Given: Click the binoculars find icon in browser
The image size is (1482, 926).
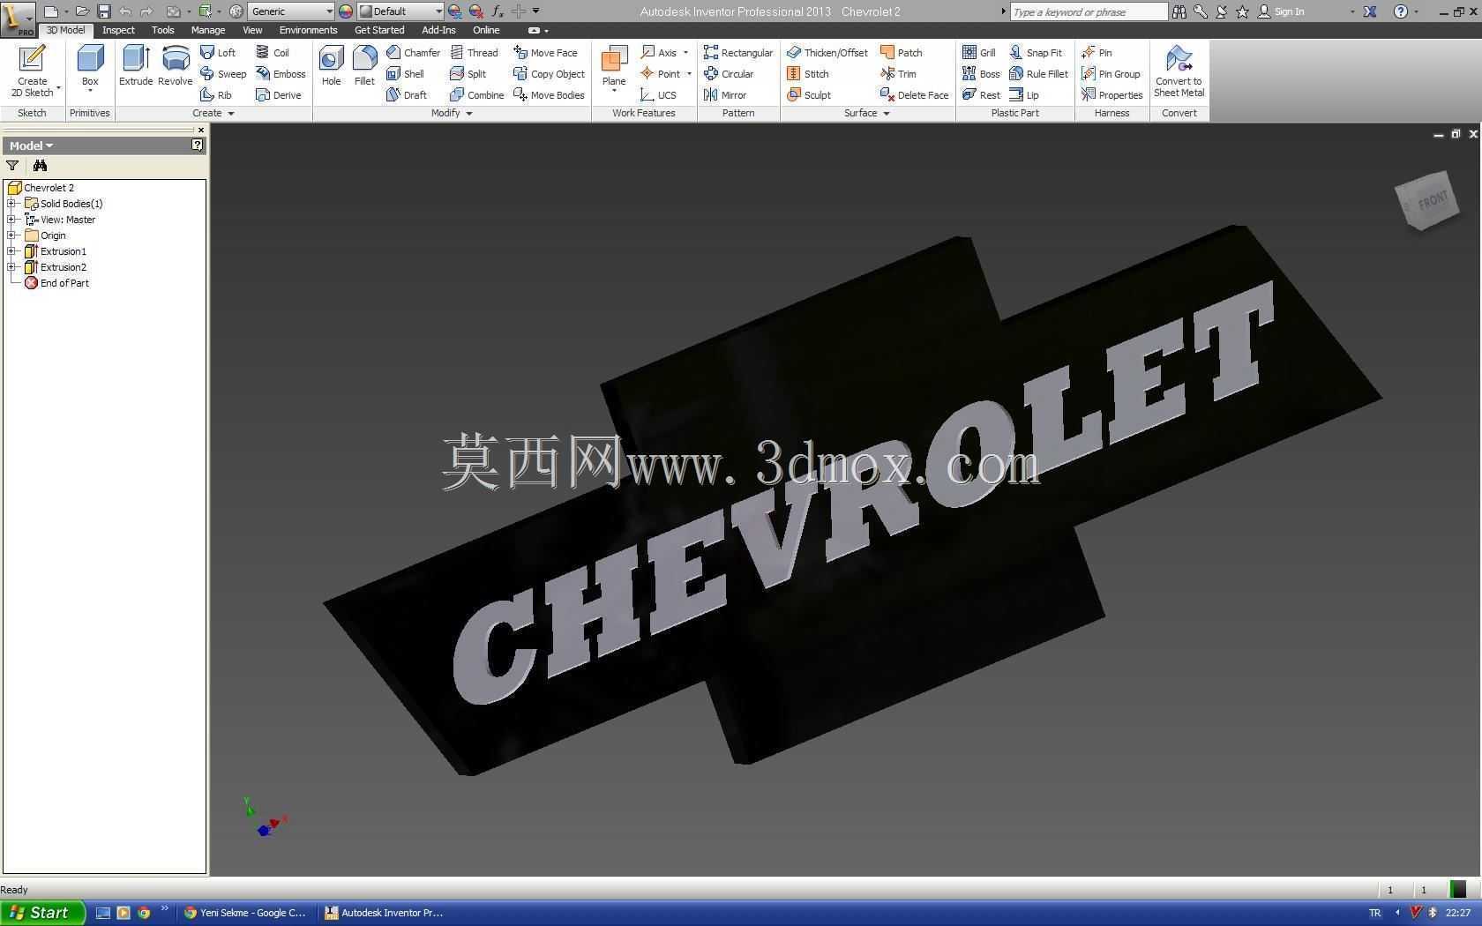Looking at the screenshot, I should [40, 166].
